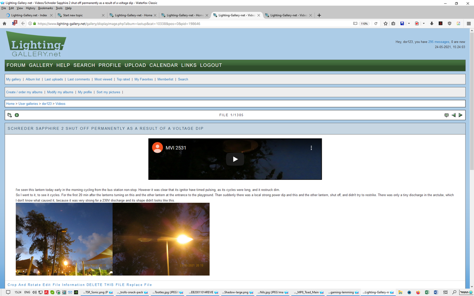The height and width of the screenshot is (296, 474).
Task: Open the Tools menu
Action: (59, 8)
